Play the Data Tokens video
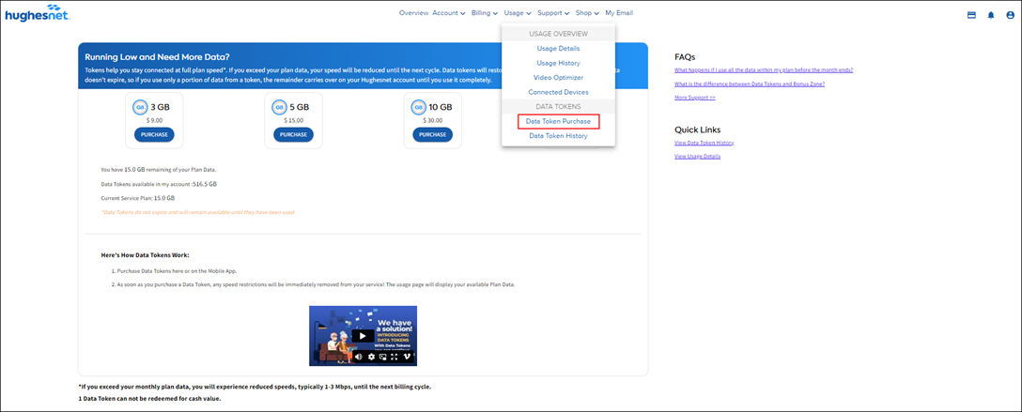 [363, 336]
